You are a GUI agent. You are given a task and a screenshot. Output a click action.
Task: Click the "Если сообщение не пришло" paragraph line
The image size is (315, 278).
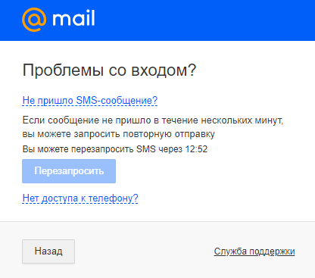(153, 120)
